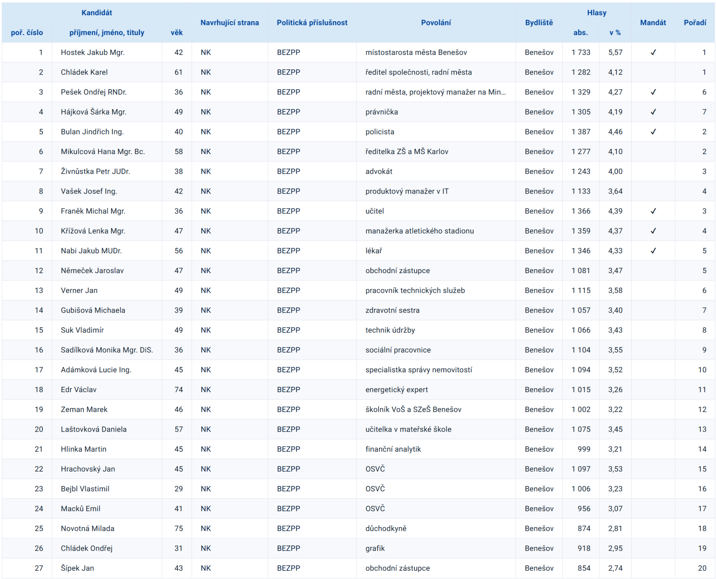716x579 pixels.
Task: Click the mandate checkmark in Křížová Lenka's row
Action: 653,231
